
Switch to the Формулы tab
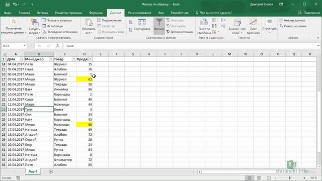pyautogui.click(x=96, y=13)
